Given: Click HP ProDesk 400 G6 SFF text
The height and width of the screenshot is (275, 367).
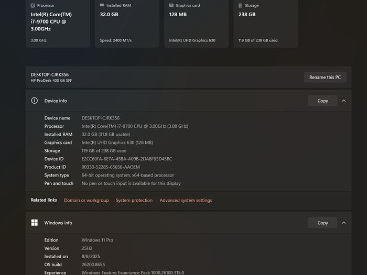Looking at the screenshot, I should click(51, 81).
